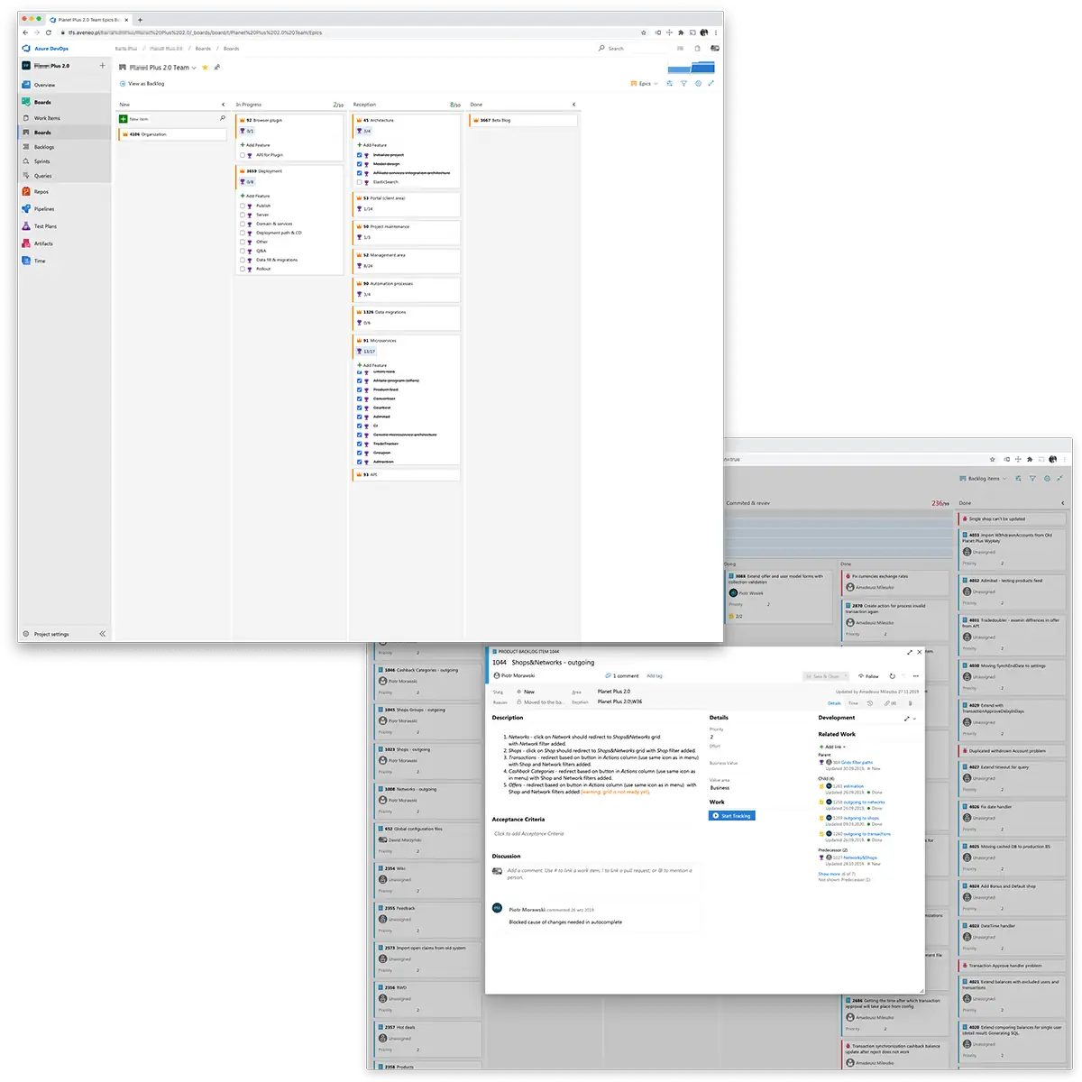Favorite the team board with star icon
Image resolution: width=1082 pixels, height=1082 pixels.
click(x=206, y=68)
